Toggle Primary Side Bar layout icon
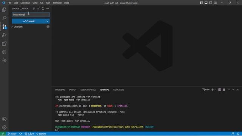The width and height of the screenshot is (242, 136). (202, 3)
